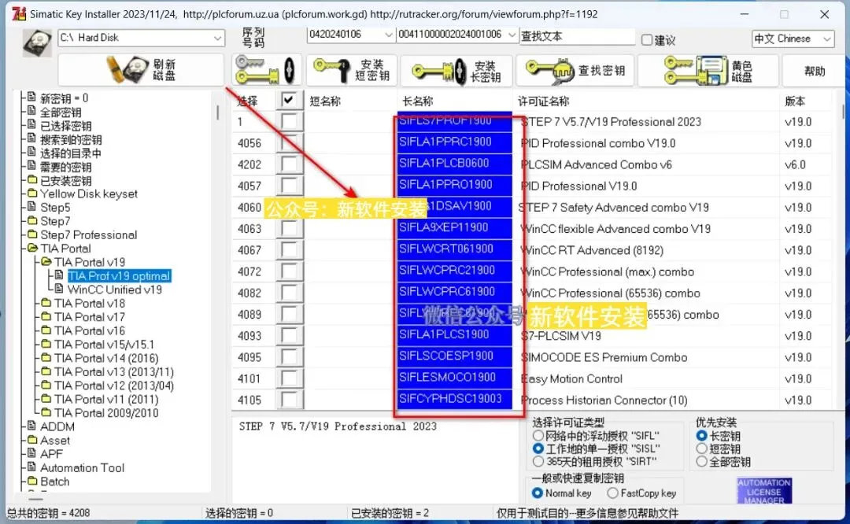Screen dimensions: 850x524
Task: Select WinCC Unified v19 tree item
Action: pyautogui.click(x=114, y=290)
